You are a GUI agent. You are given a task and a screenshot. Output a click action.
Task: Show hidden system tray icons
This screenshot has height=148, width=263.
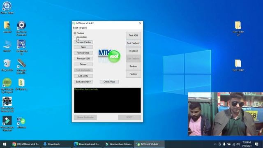[x=215, y=144]
